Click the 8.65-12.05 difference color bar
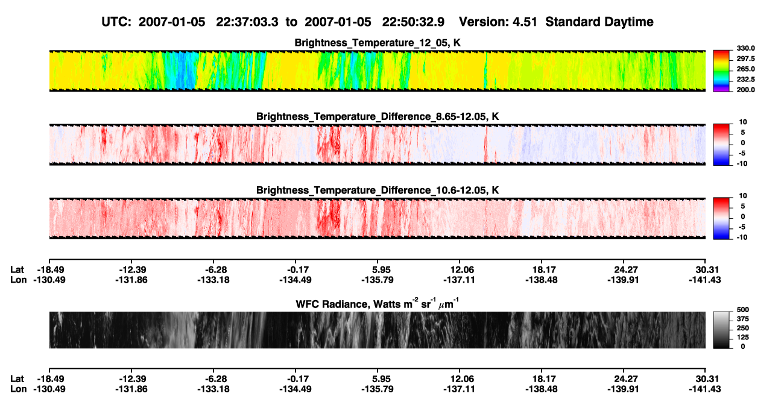The width and height of the screenshot is (784, 402). [722, 143]
